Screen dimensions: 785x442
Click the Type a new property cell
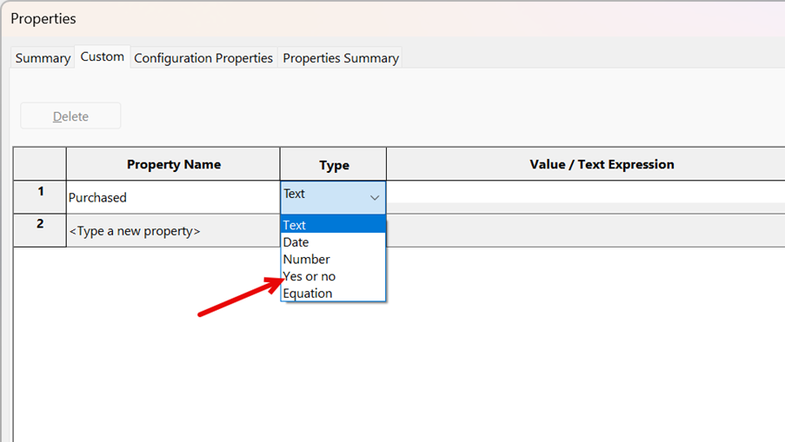(173, 230)
